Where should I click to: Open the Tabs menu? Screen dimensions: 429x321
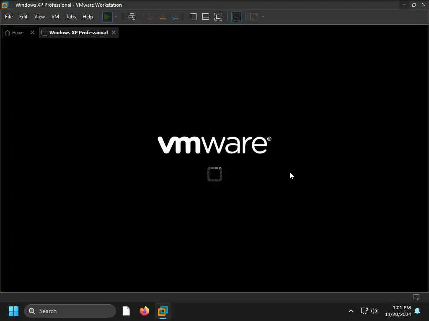[70, 17]
